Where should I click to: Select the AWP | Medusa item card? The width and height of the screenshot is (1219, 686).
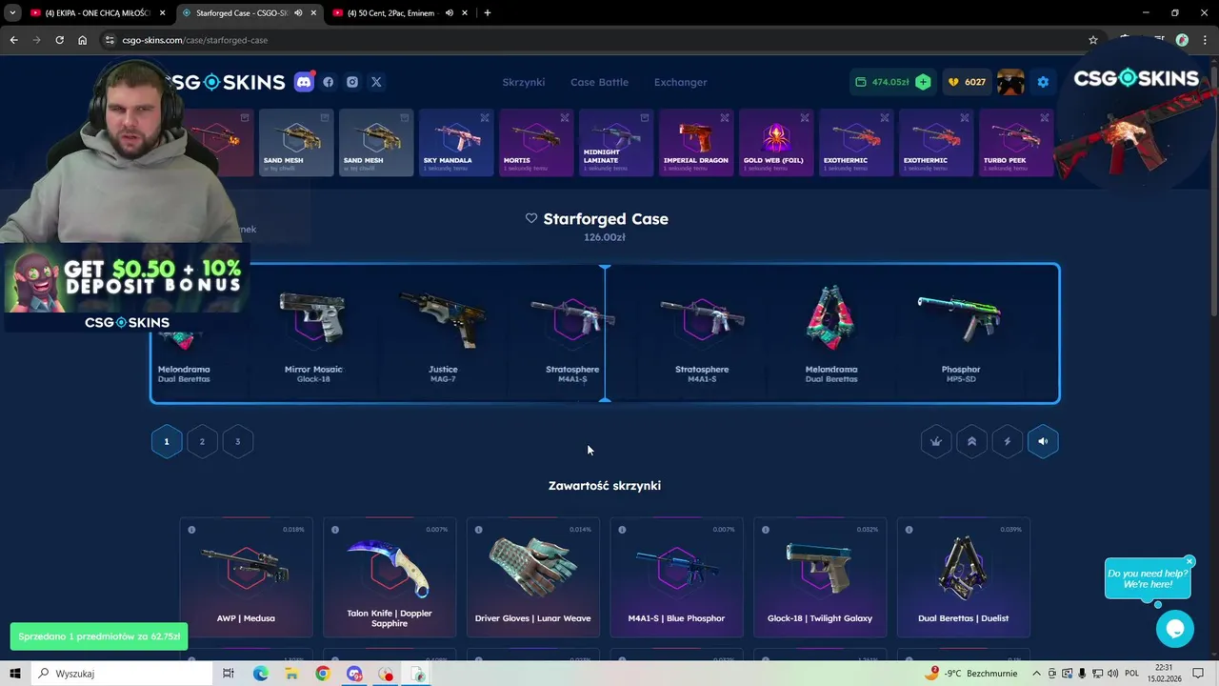point(246,577)
